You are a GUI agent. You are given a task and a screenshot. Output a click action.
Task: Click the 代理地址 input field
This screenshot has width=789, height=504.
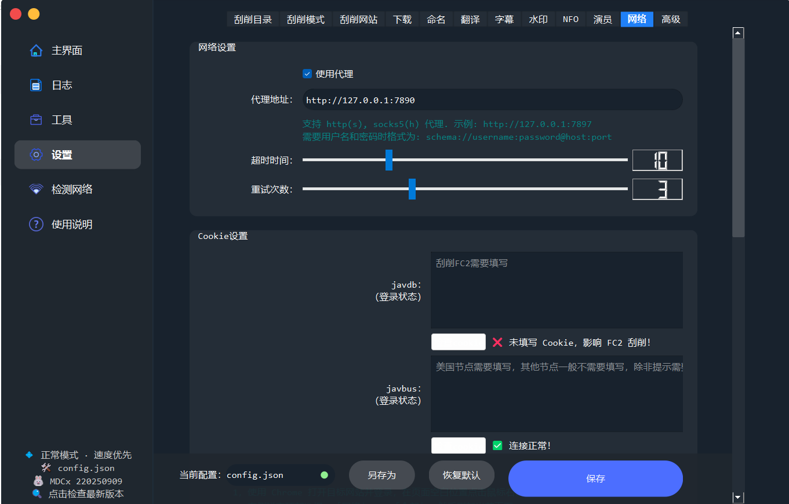pos(493,100)
